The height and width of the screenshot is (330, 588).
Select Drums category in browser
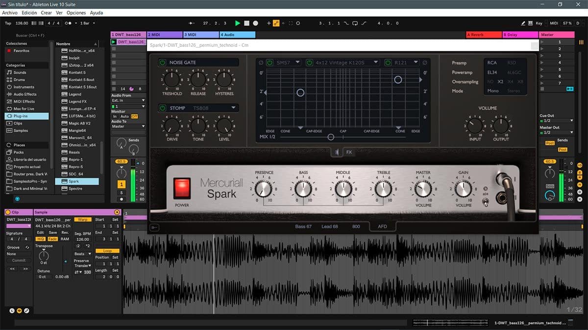click(x=20, y=80)
